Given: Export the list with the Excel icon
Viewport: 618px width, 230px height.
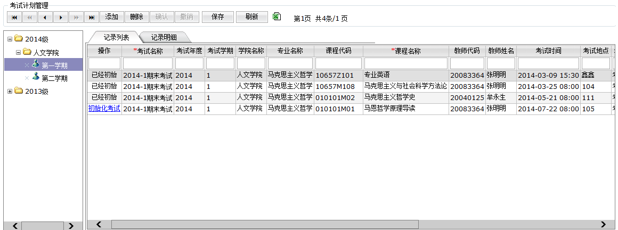Looking at the screenshot, I should point(277,17).
